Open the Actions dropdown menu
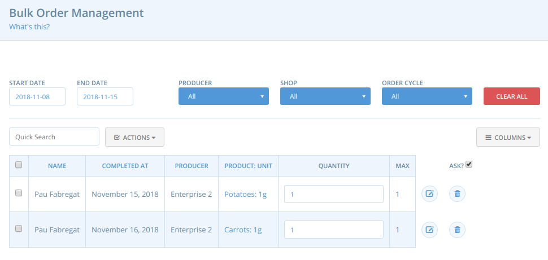 click(x=134, y=137)
